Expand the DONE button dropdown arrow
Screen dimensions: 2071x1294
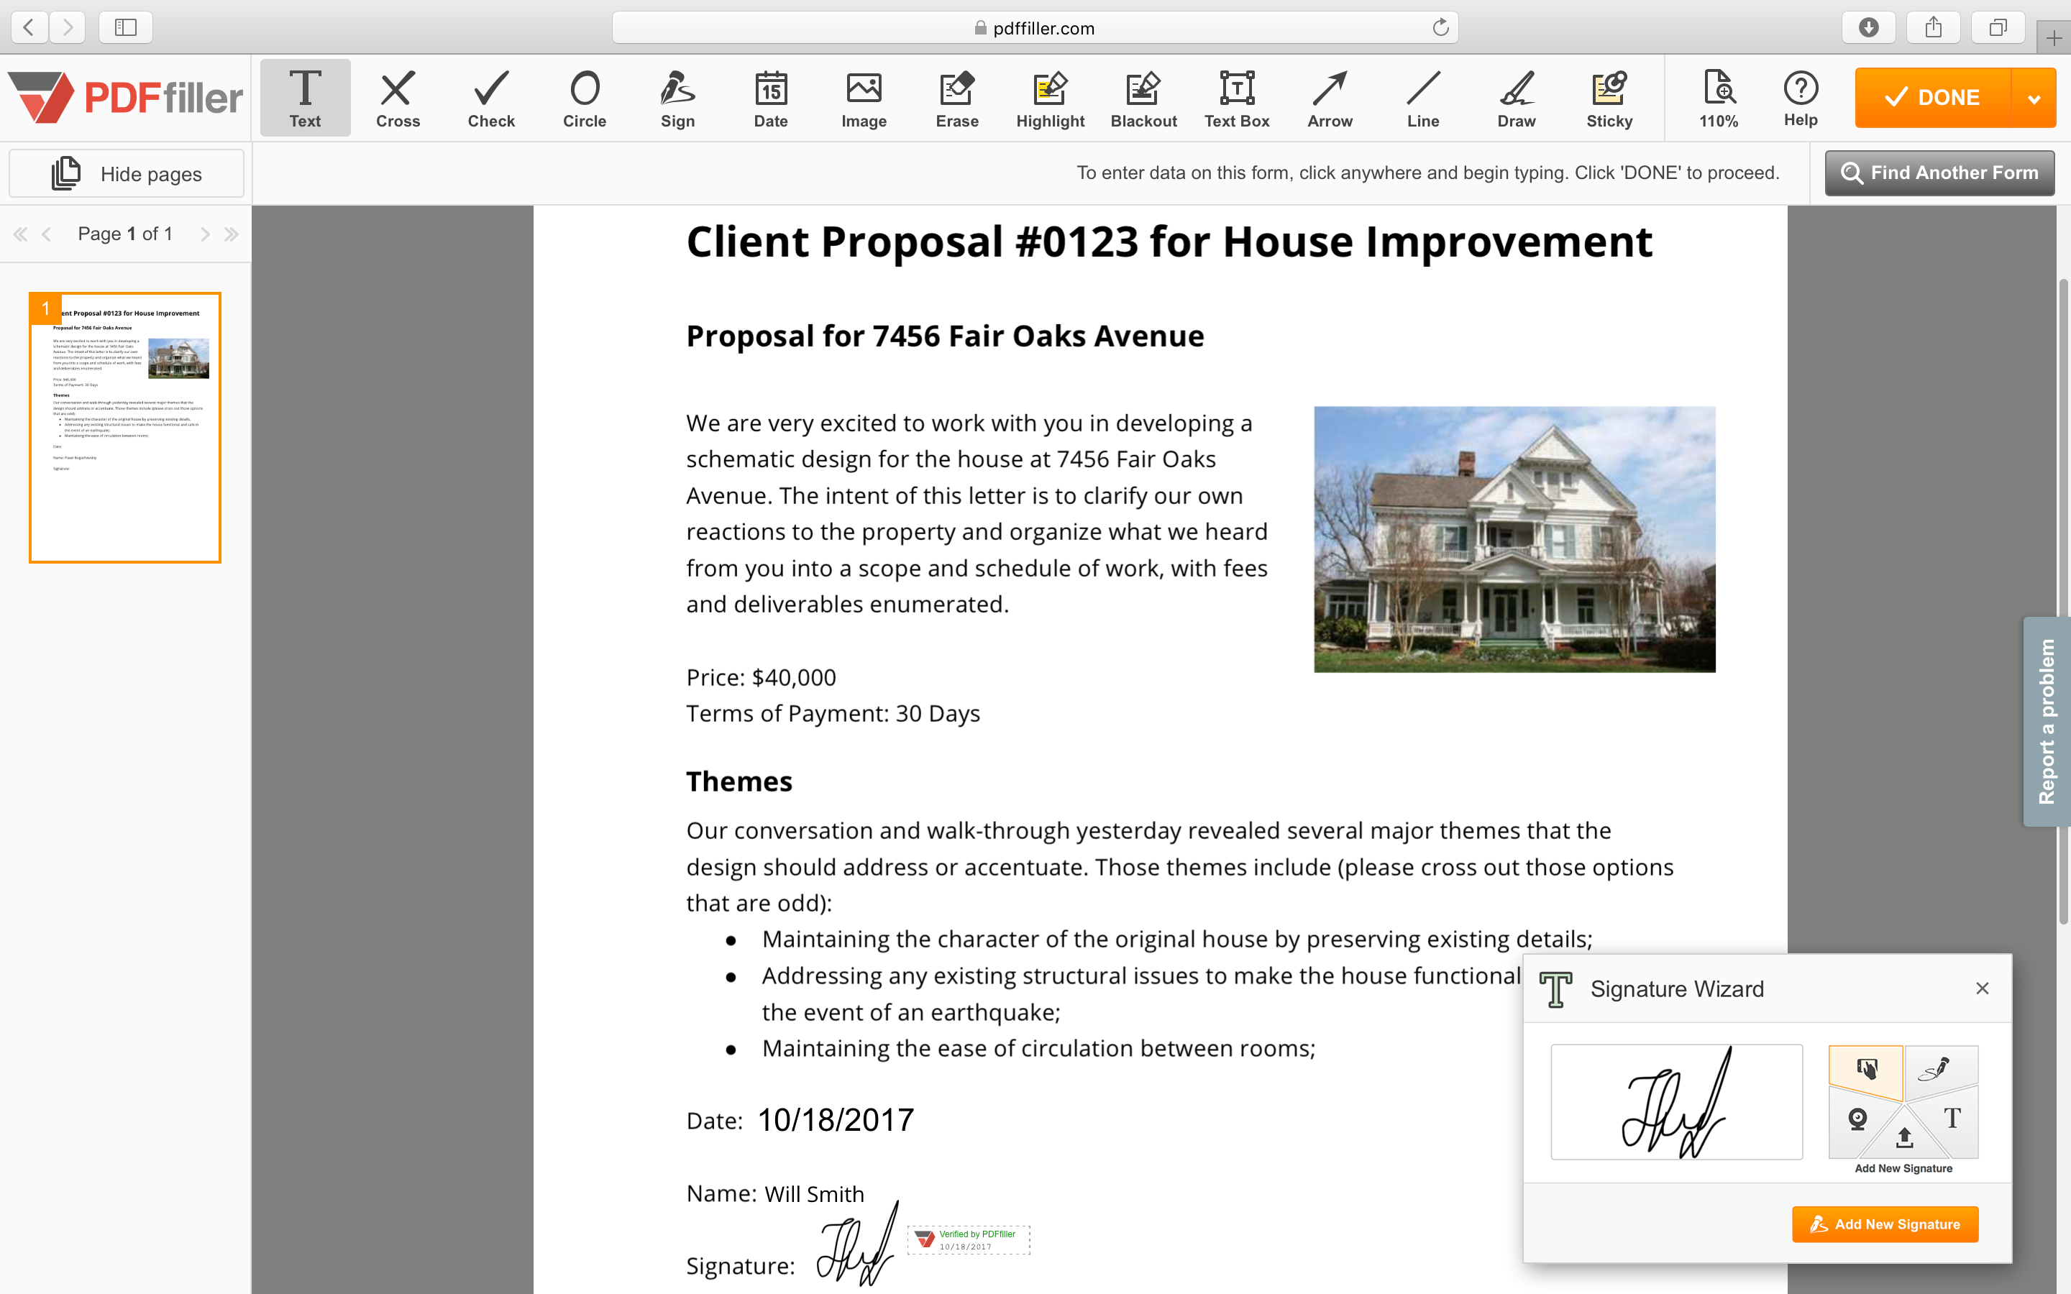2034,98
